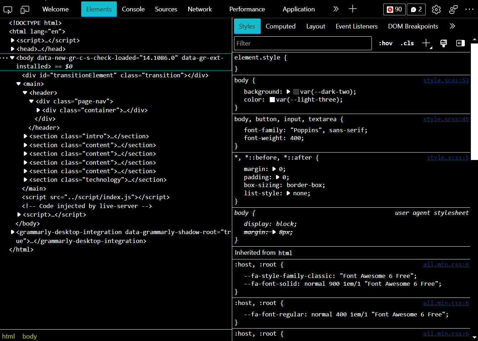Select the transitionElement div row
This screenshot has width=478, height=341.
tap(116, 76)
